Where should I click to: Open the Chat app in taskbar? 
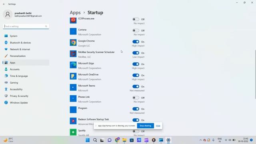[x=110, y=140]
